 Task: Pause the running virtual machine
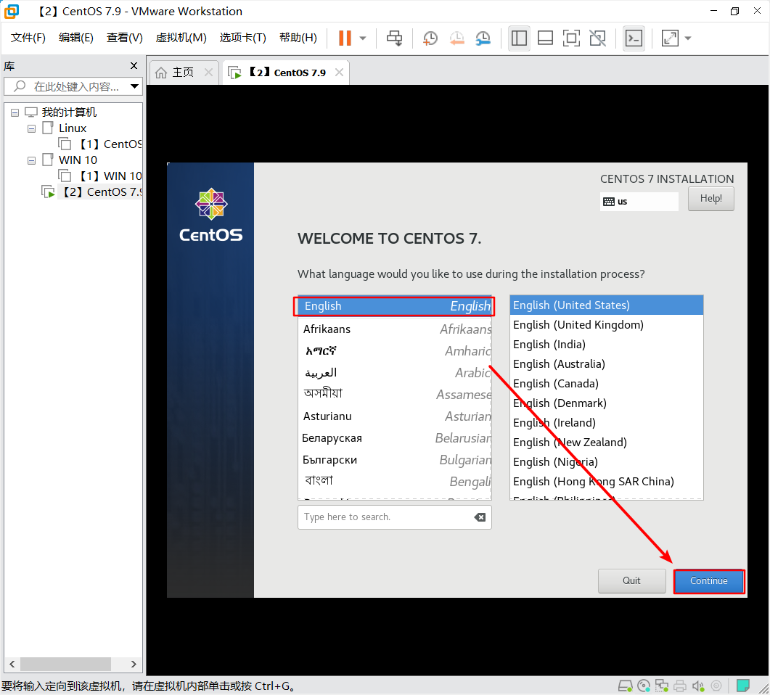pyautogui.click(x=345, y=38)
